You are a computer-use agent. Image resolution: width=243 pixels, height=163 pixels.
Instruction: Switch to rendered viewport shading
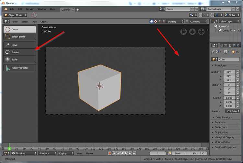point(164,21)
